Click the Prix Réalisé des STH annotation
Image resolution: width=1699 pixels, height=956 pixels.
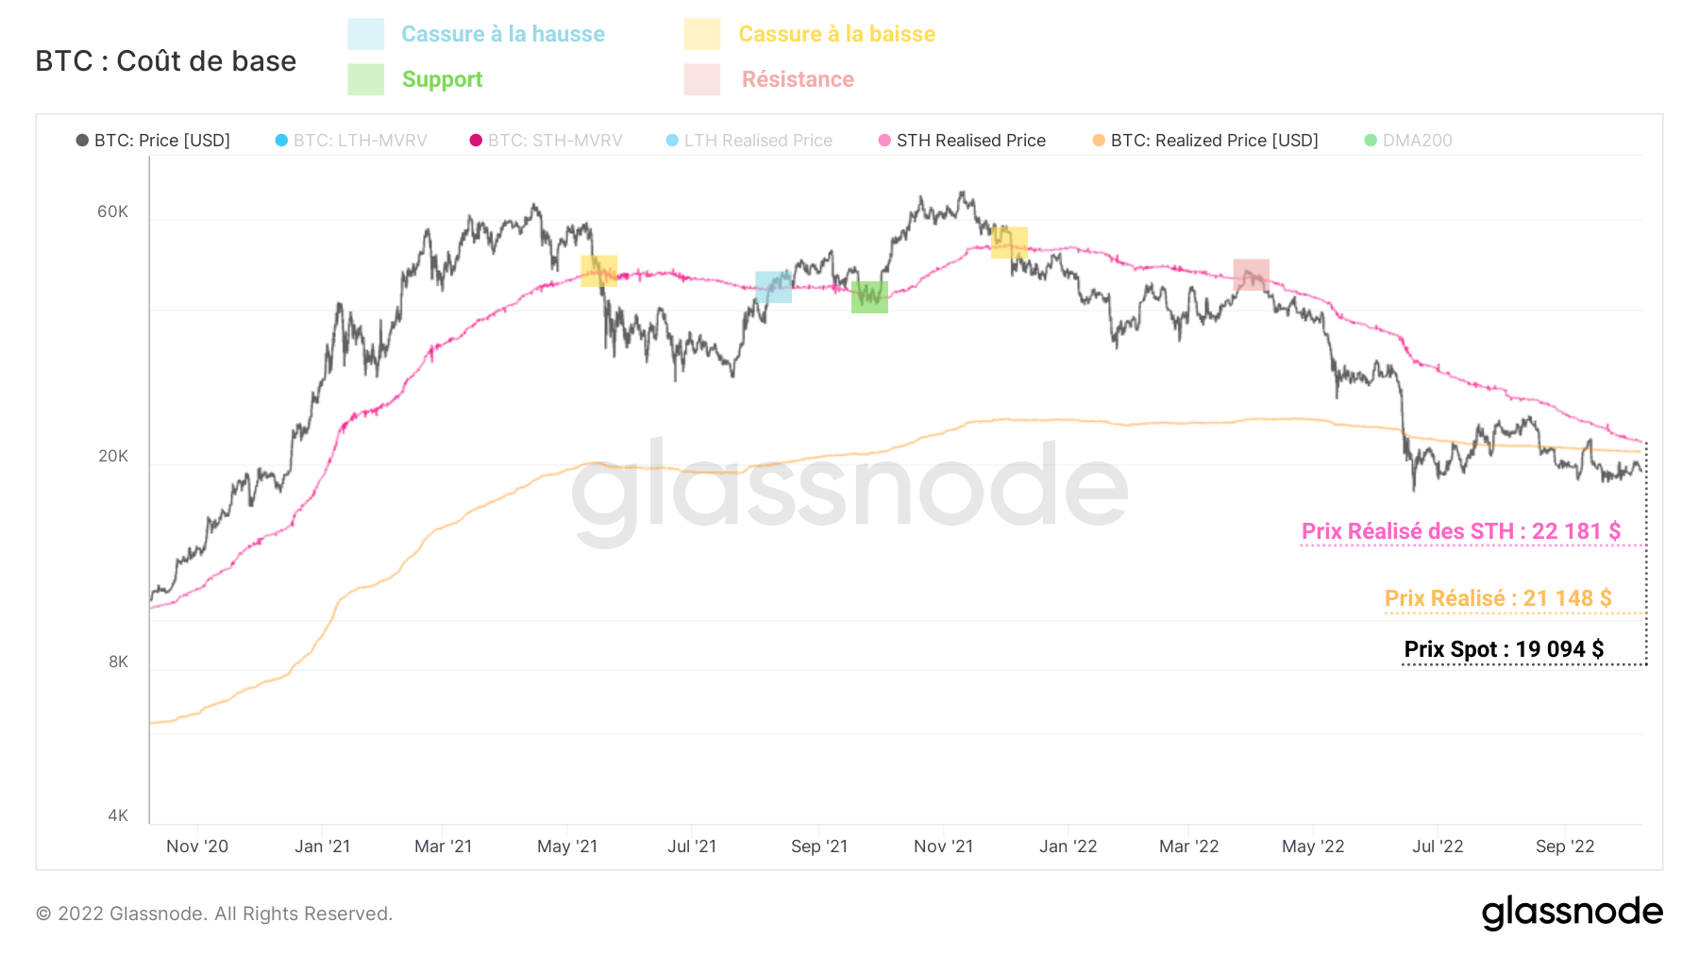[1460, 531]
